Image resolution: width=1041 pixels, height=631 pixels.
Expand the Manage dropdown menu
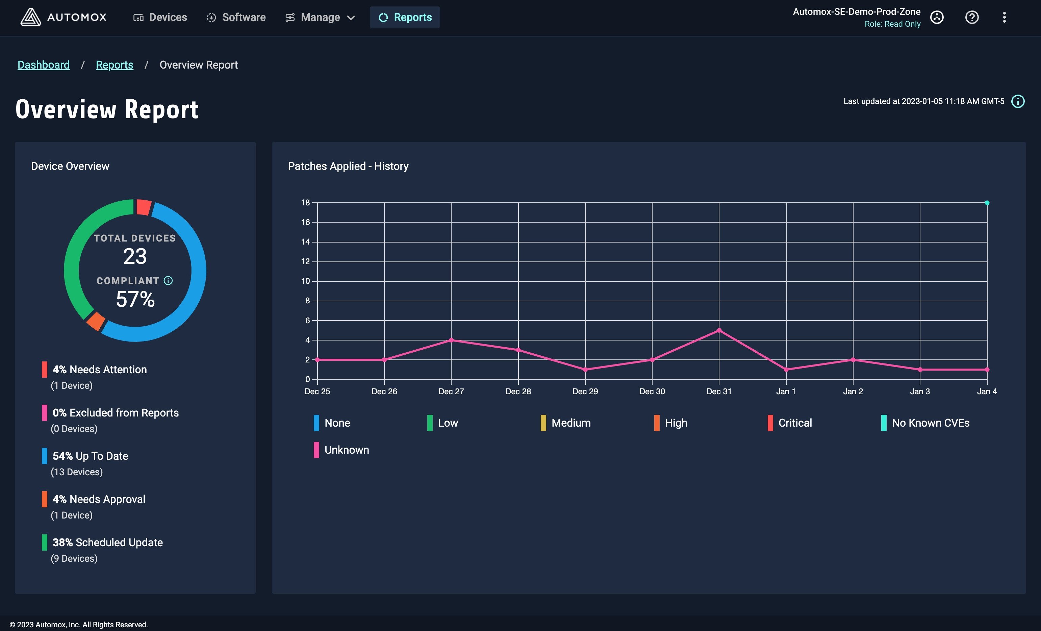coord(320,17)
